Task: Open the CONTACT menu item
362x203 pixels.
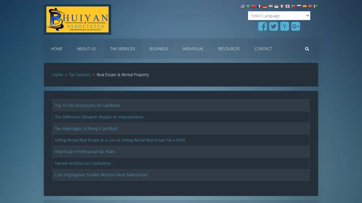Action: pyautogui.click(x=263, y=49)
